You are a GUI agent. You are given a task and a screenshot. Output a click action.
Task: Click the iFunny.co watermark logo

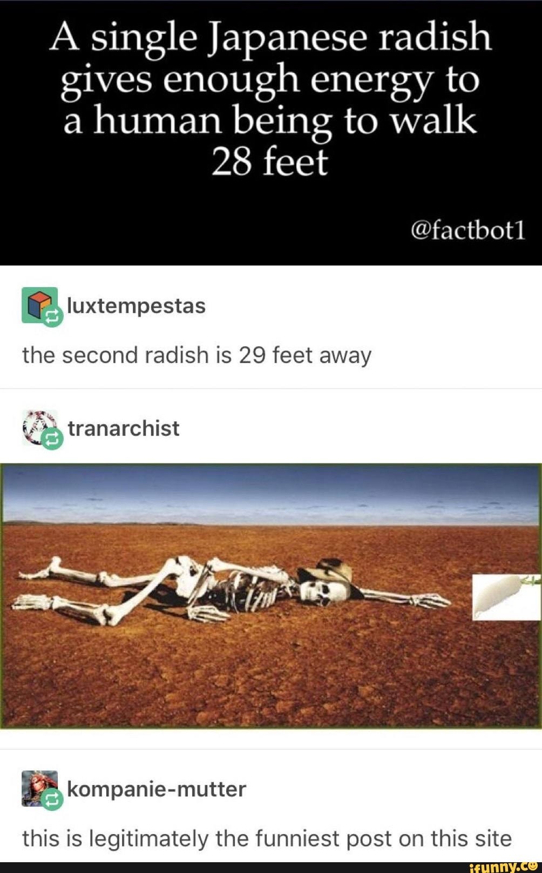[500, 867]
